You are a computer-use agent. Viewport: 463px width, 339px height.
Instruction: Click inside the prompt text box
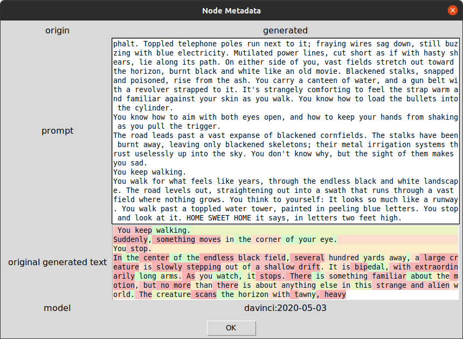pyautogui.click(x=286, y=131)
